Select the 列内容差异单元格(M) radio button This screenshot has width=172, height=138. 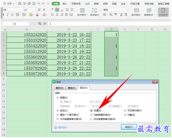tap(91, 119)
